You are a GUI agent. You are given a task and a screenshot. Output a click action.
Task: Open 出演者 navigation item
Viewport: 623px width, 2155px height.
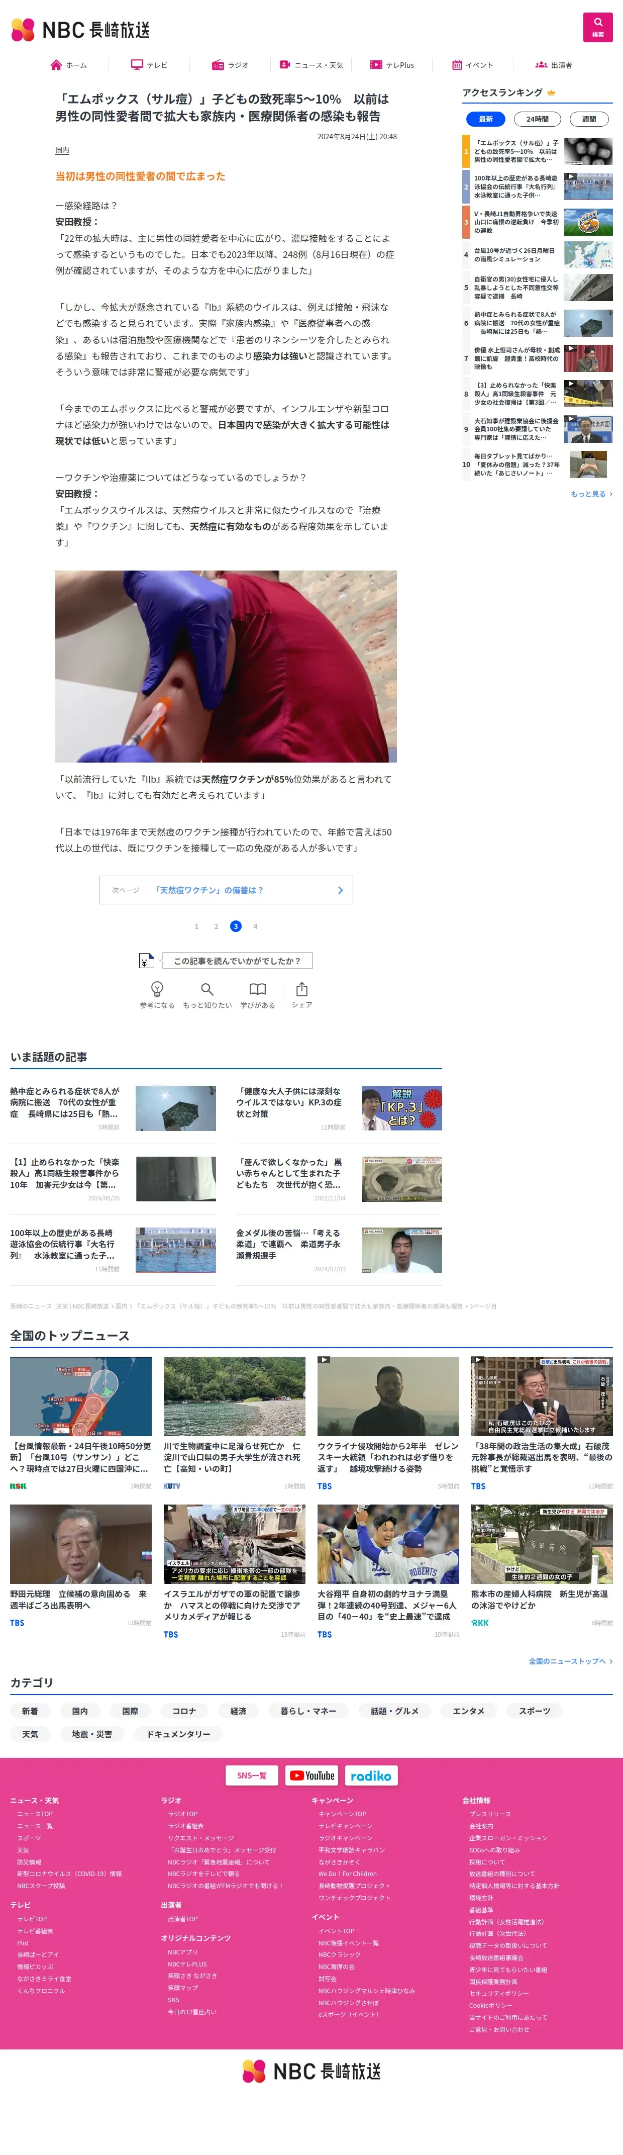click(554, 65)
